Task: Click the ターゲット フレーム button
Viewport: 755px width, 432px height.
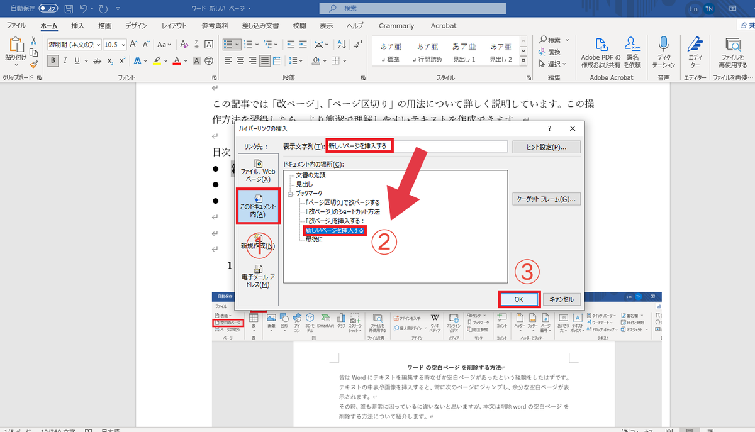Action: point(546,199)
